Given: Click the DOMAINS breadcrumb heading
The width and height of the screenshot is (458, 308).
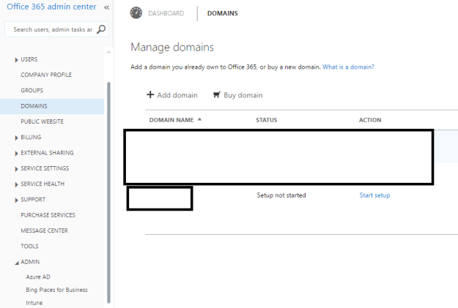Looking at the screenshot, I should click(x=223, y=13).
